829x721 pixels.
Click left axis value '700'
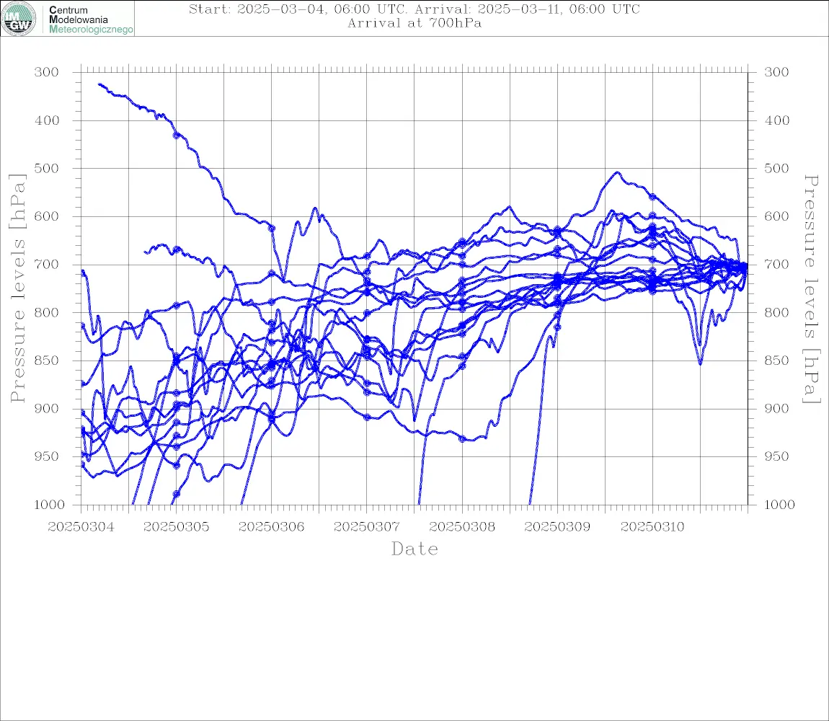click(x=47, y=264)
